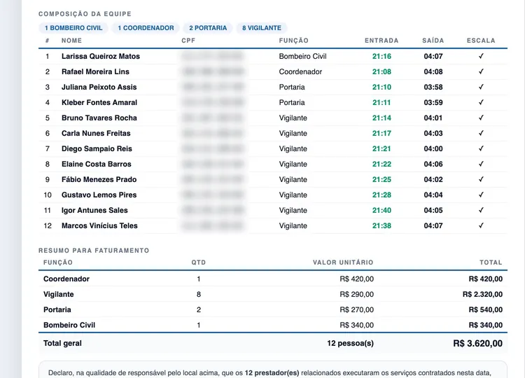
Task: Click the '1 COORDENADOR' badge
Action: [x=146, y=28]
